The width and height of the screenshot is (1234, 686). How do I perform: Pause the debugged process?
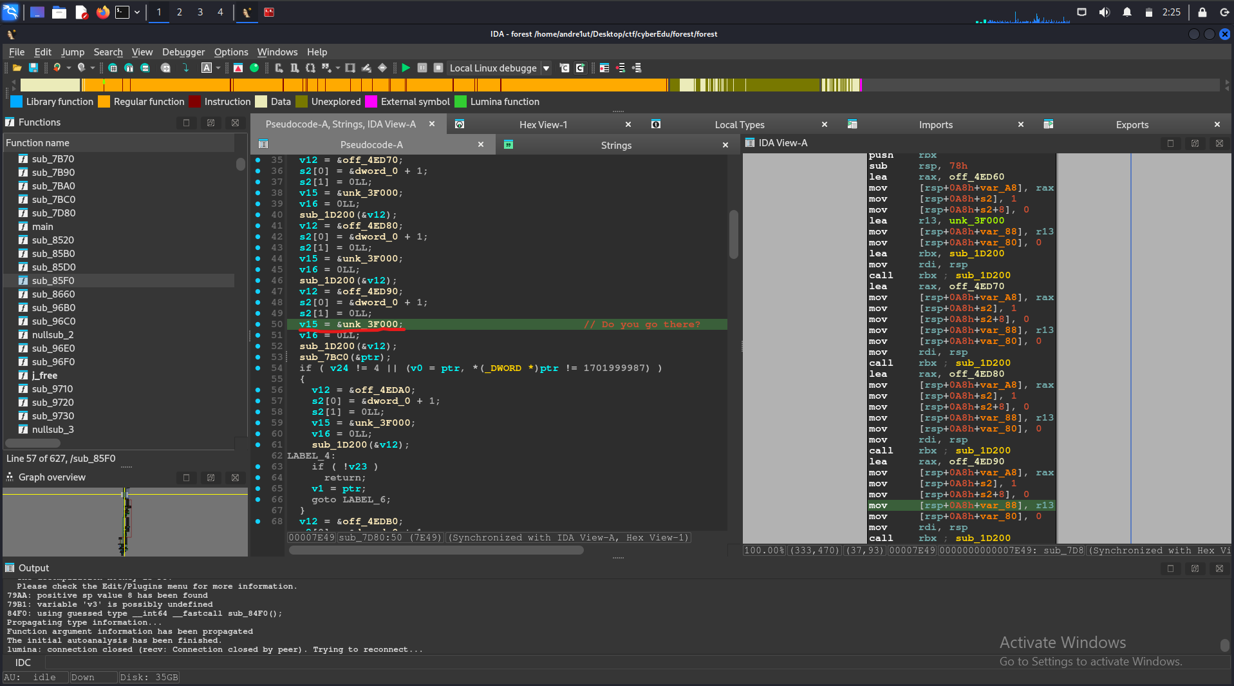coord(422,68)
